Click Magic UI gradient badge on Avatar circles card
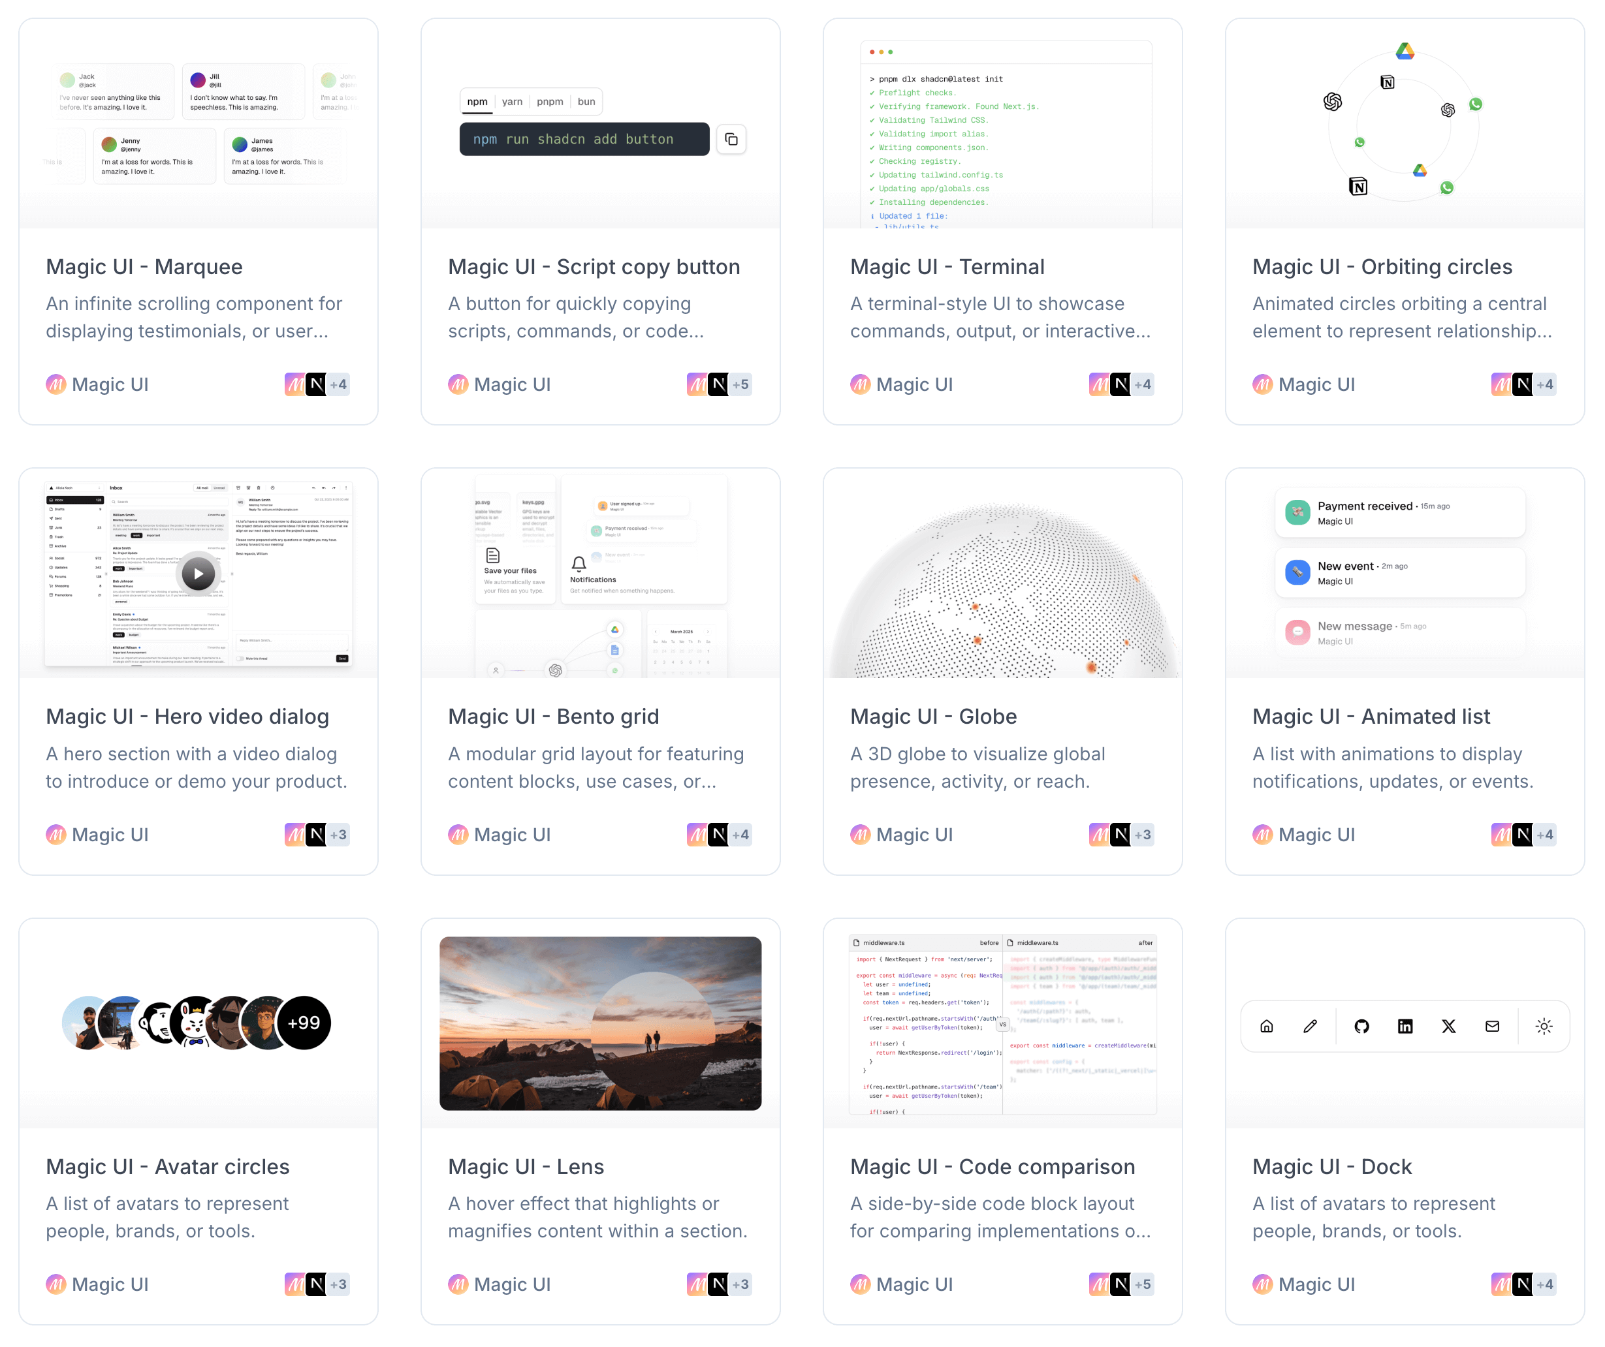Viewport: 1605px width, 1347px height. coord(295,1284)
